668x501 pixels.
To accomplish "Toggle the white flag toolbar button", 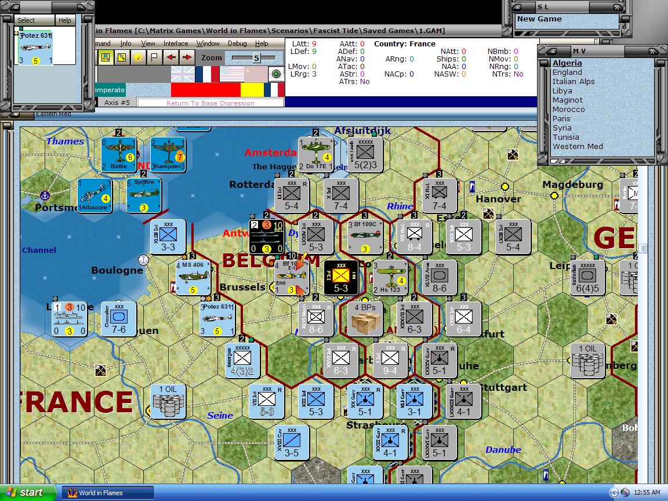I will click(x=154, y=57).
